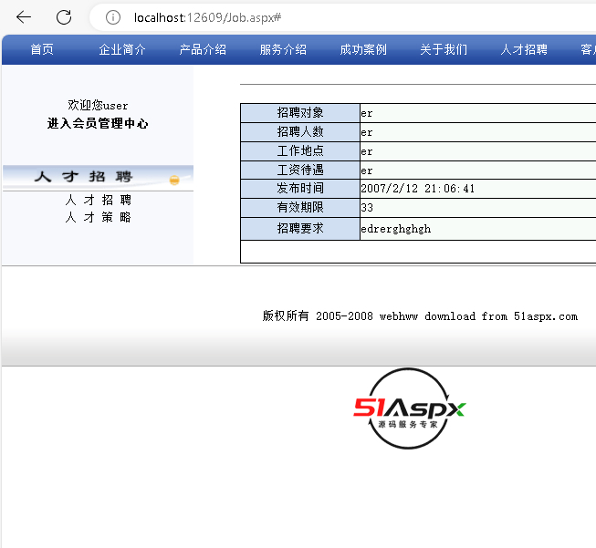Open the 服务介绍 menu item
Viewport: 596px width, 548px height.
coord(283,50)
